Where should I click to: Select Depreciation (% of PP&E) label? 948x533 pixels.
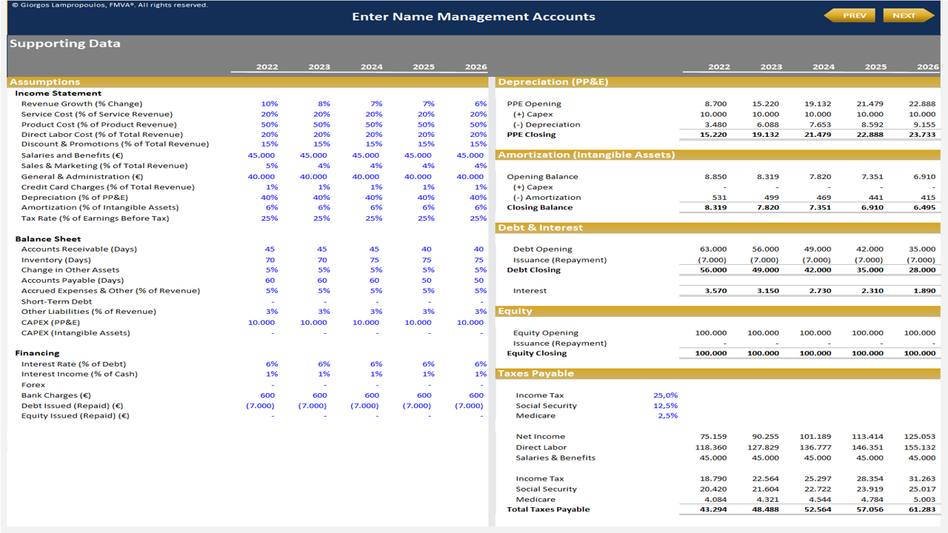pos(75,198)
